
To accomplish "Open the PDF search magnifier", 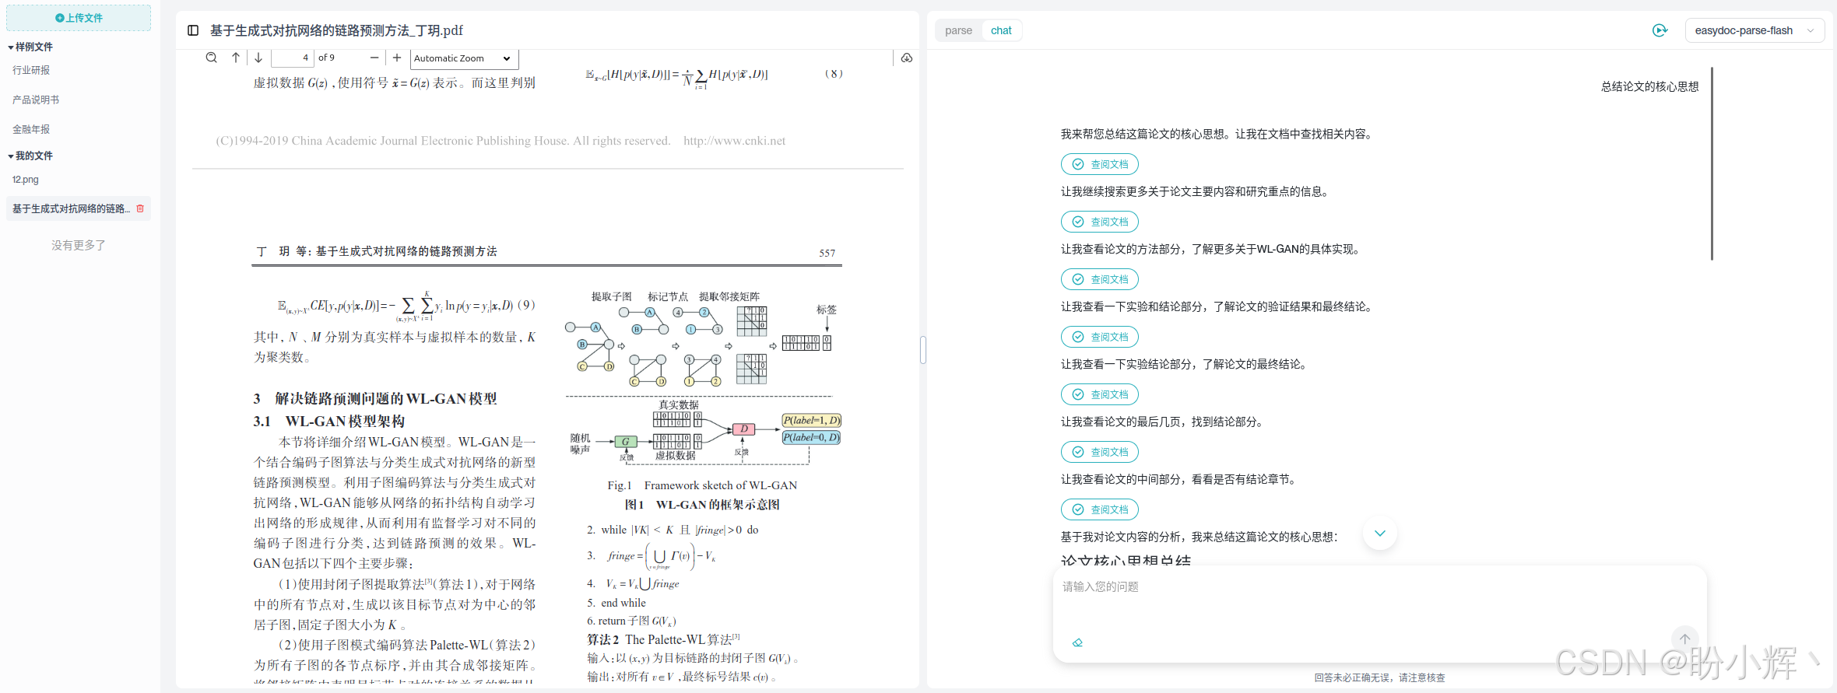I will pos(211,58).
